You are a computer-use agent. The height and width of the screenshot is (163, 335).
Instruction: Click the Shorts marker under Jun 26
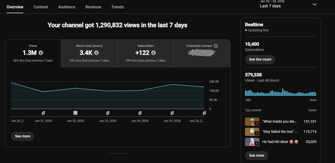pyautogui.click(x=204, y=113)
